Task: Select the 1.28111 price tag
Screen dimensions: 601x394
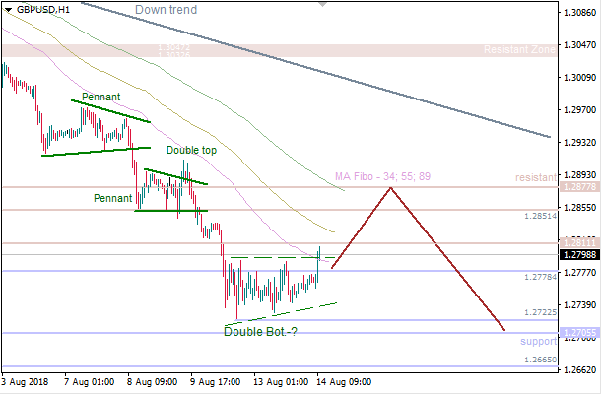Action: coord(577,242)
